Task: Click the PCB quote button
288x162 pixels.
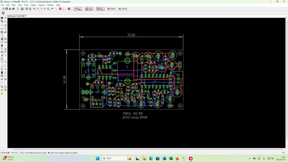Action: tap(89, 9)
